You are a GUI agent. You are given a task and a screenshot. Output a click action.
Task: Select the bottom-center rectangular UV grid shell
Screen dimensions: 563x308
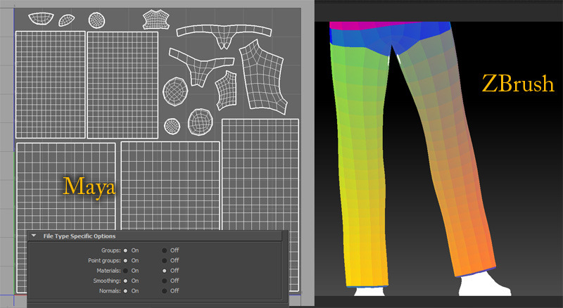170,185
